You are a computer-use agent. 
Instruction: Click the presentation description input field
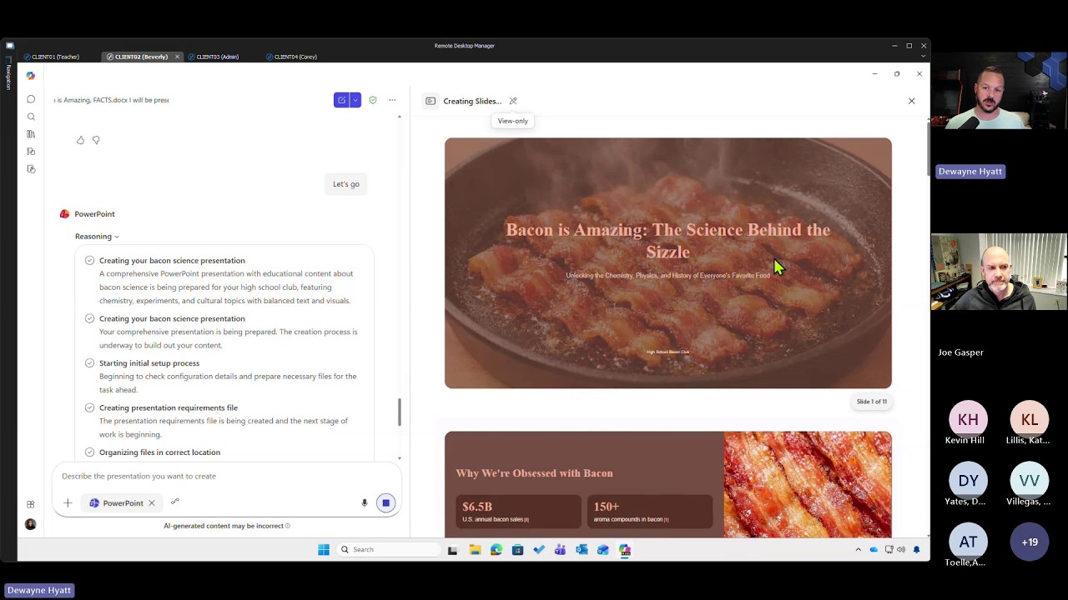[225, 476]
